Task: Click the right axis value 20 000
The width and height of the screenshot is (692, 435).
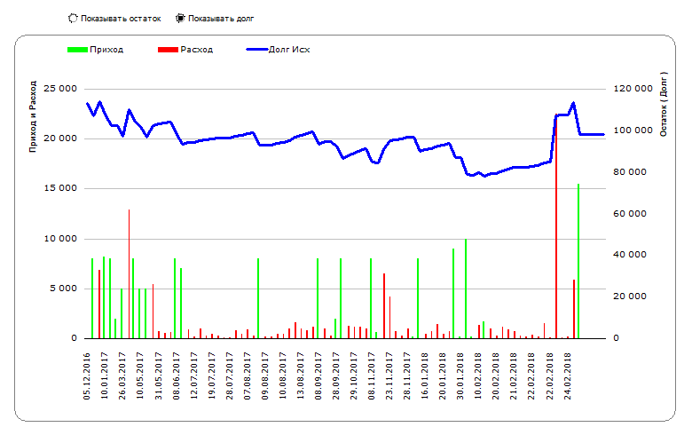Action: (630, 297)
